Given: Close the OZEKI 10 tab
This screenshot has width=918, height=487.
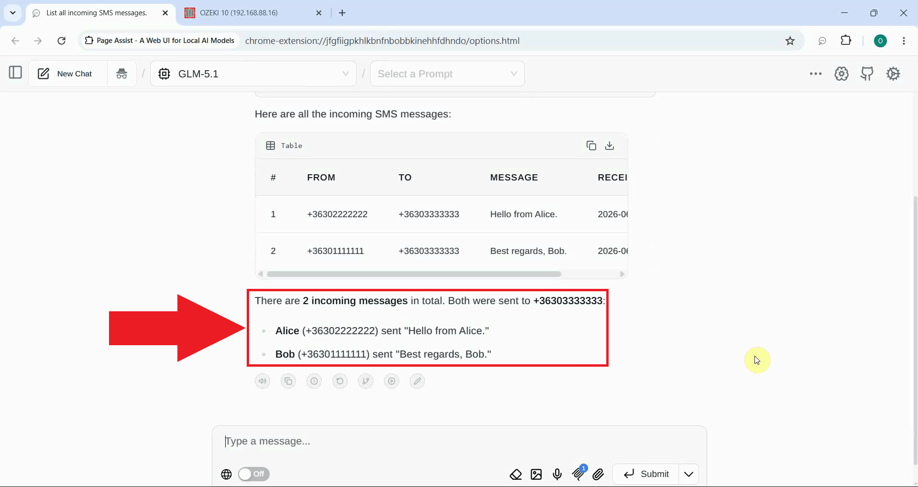Looking at the screenshot, I should pos(319,13).
